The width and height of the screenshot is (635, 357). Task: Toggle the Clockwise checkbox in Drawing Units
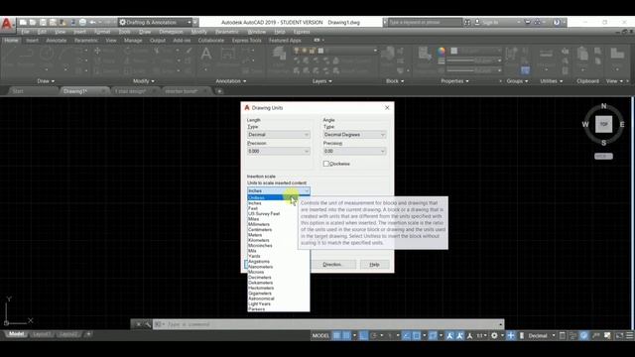(x=326, y=164)
